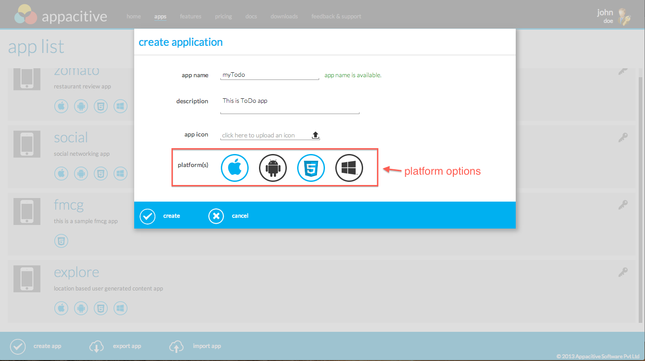Click the create app checkmark icon bottom bar
The height and width of the screenshot is (361, 645).
[18, 346]
